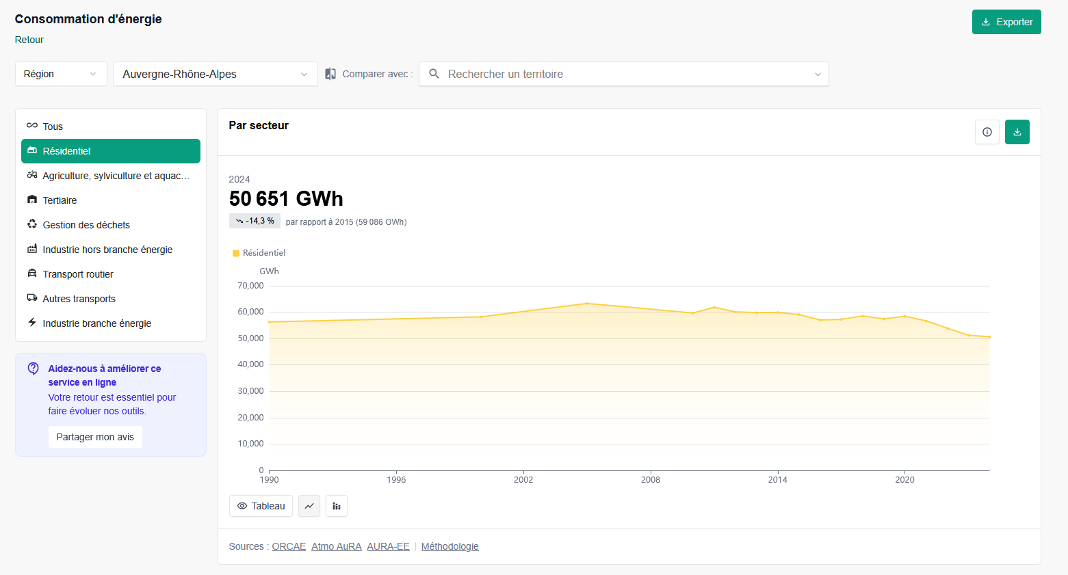Open the Région type dropdown

point(61,74)
